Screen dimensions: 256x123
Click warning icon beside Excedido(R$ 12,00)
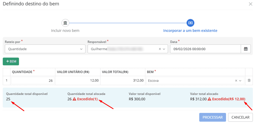[209, 99]
